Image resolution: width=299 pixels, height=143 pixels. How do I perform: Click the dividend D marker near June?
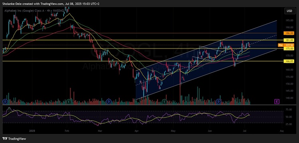point(218,102)
